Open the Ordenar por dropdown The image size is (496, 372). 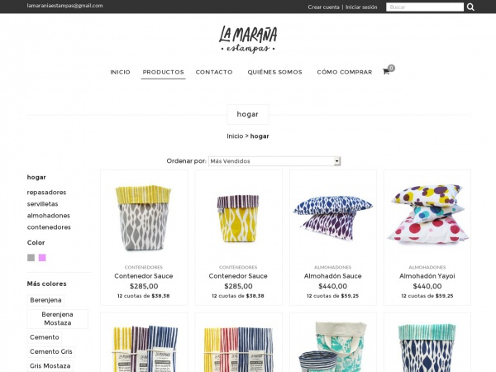[x=274, y=161]
